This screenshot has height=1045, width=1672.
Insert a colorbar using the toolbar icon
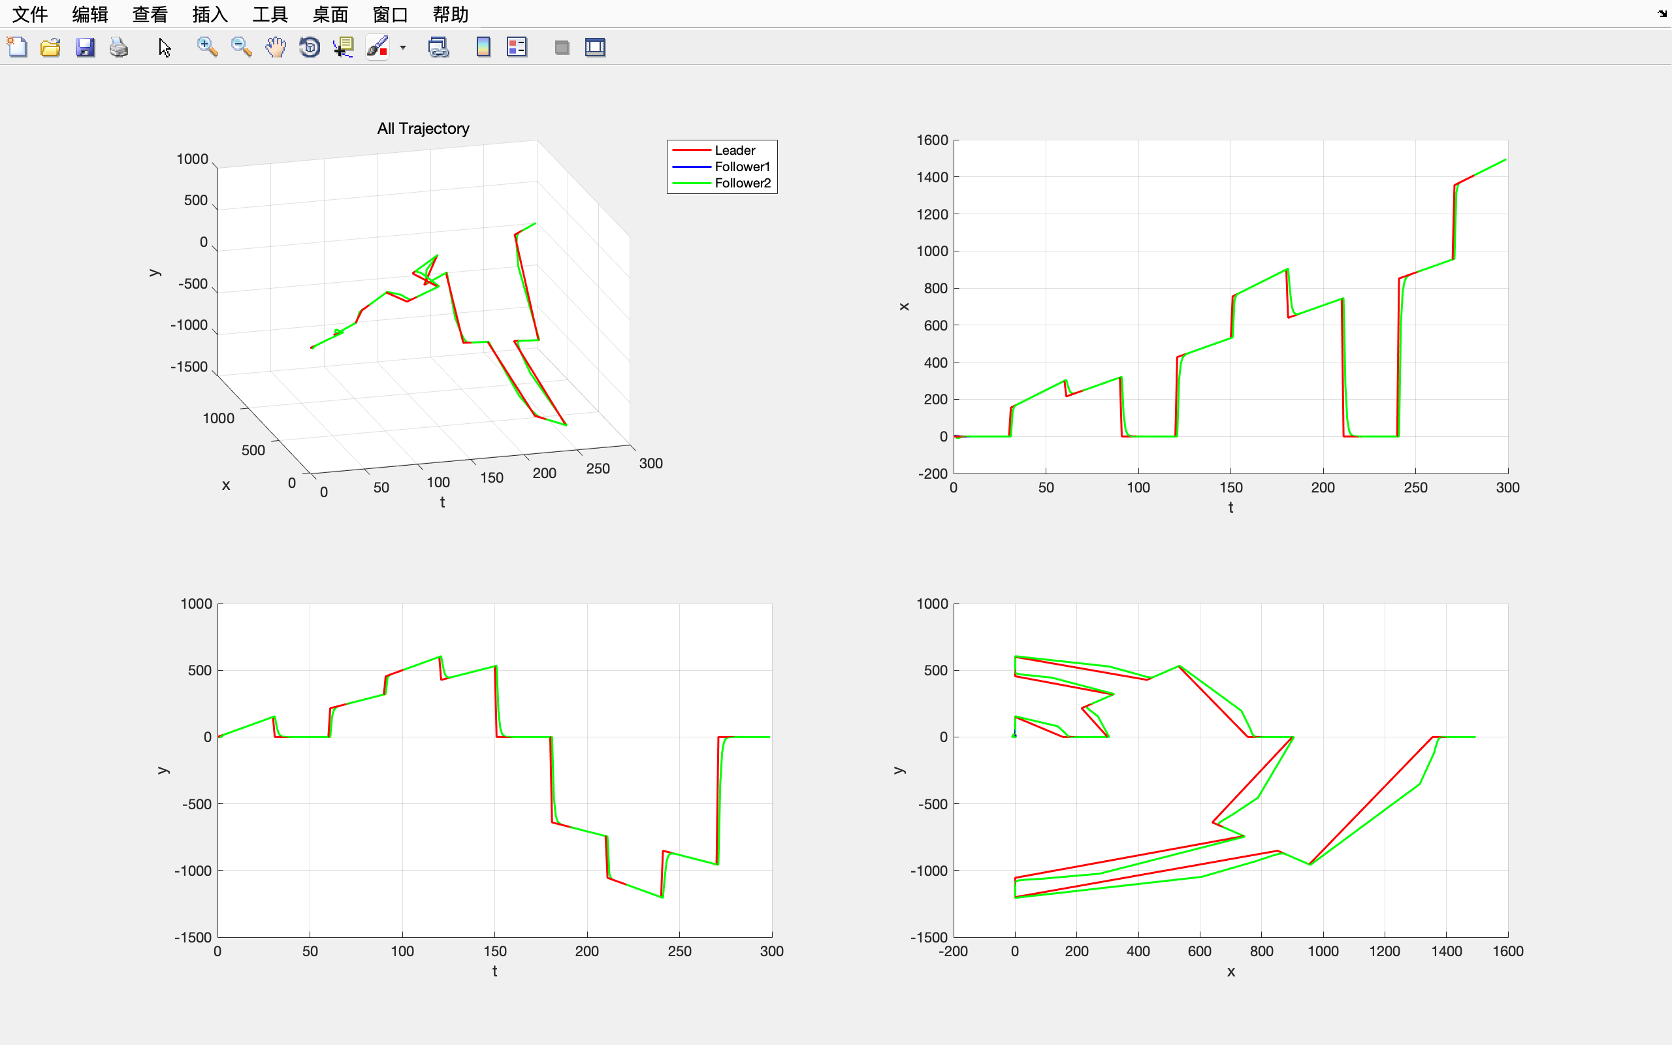(x=483, y=47)
